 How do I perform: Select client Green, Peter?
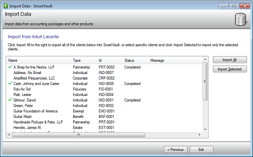[23, 105]
